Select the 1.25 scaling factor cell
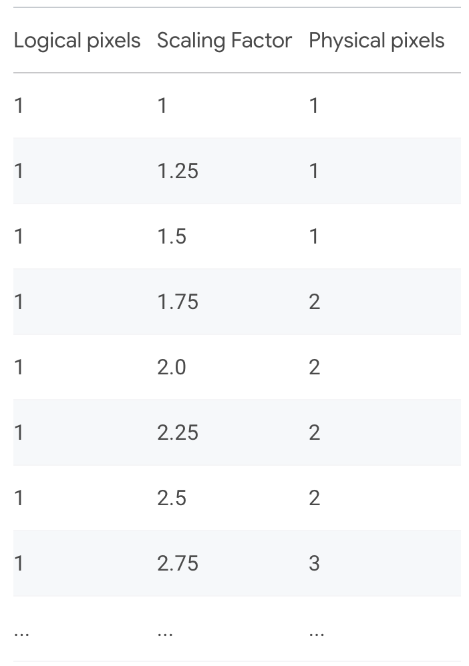Image resolution: width=469 pixels, height=666 pixels. click(178, 172)
